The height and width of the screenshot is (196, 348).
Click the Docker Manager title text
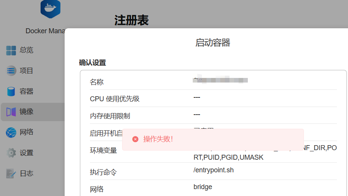pyautogui.click(x=45, y=31)
